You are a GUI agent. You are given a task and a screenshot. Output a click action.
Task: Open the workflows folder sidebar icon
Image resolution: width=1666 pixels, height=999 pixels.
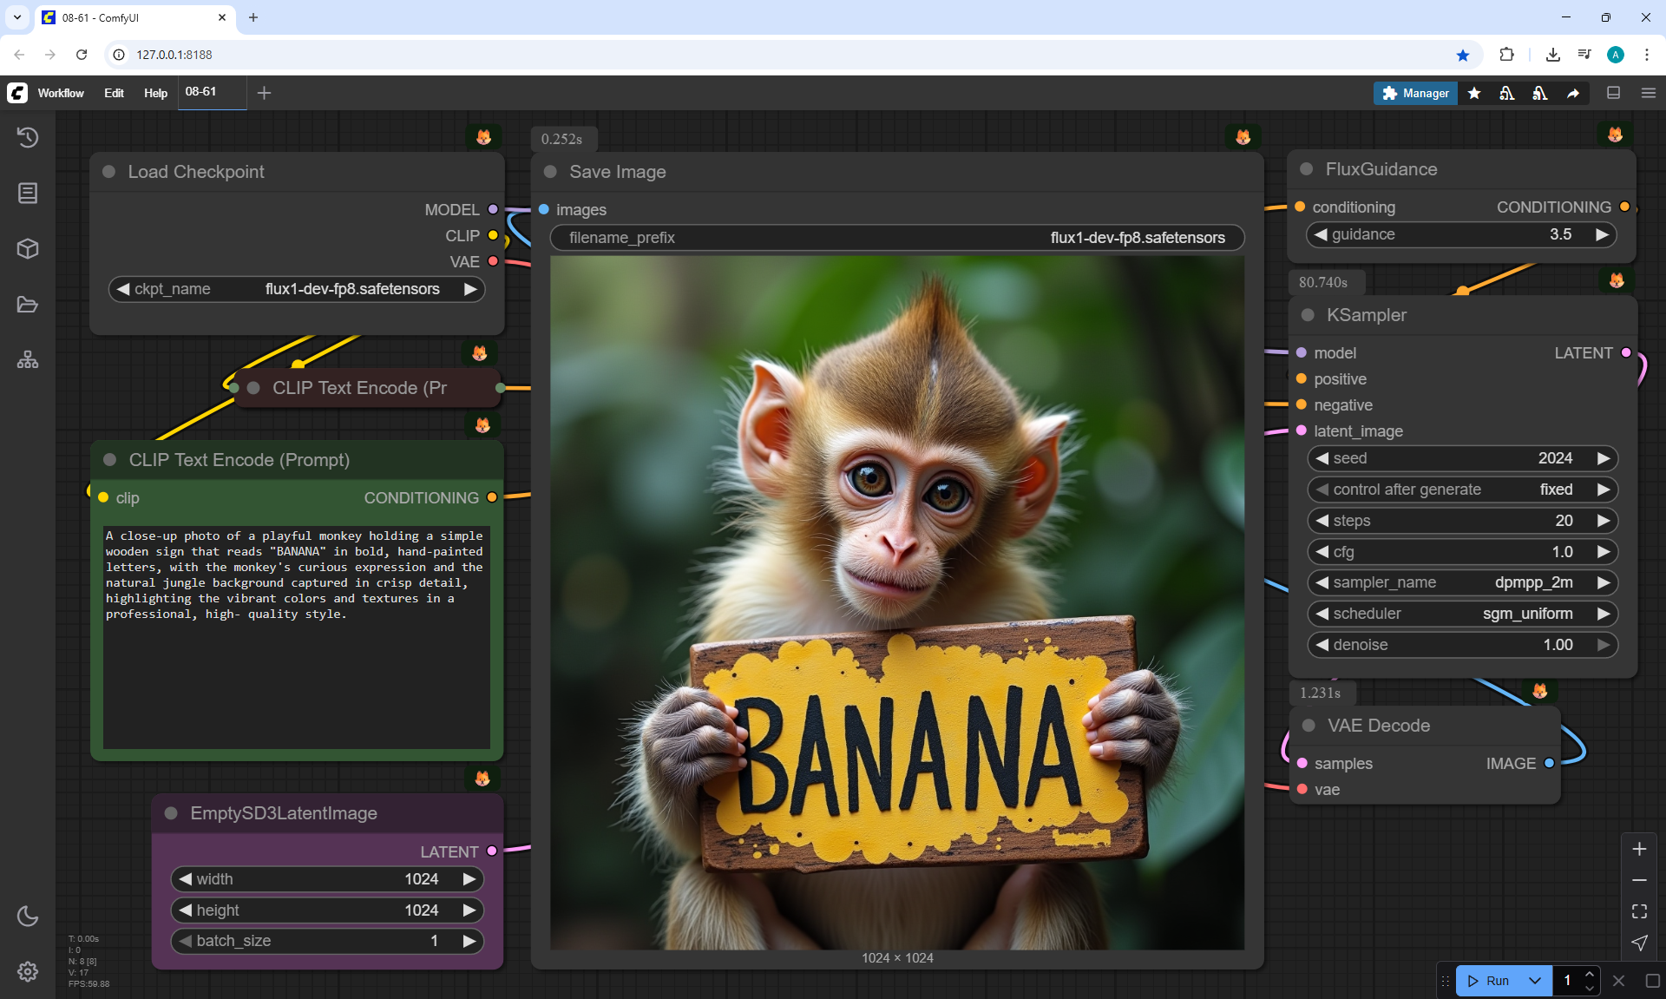click(28, 305)
